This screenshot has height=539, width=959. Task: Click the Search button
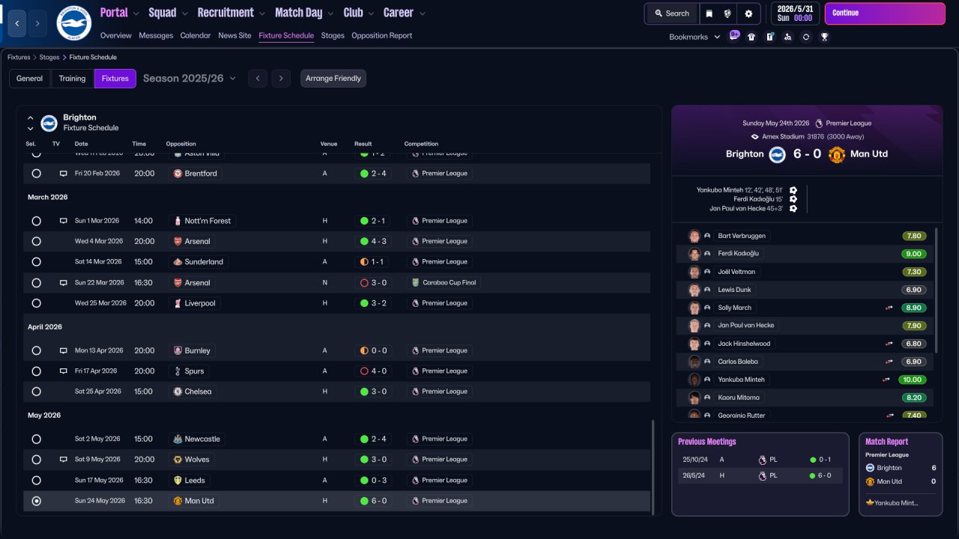coord(671,13)
